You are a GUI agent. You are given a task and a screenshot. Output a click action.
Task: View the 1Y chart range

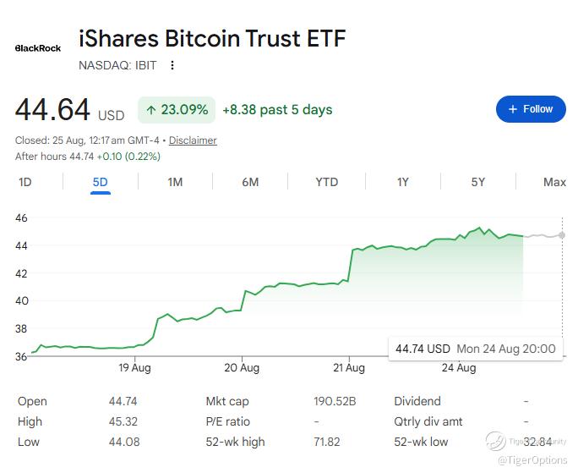[x=403, y=182]
